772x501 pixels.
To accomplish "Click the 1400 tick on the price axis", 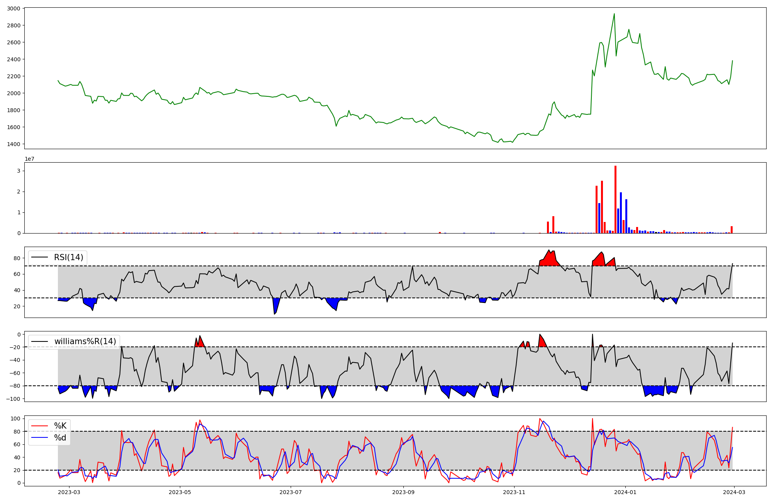I will [x=14, y=144].
